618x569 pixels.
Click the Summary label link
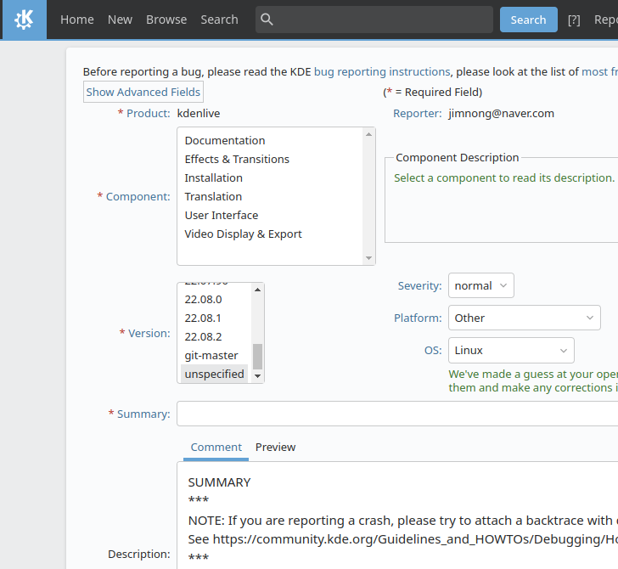click(x=143, y=414)
